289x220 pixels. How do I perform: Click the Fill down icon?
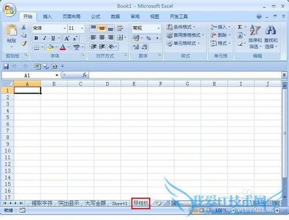pyautogui.click(x=240, y=35)
